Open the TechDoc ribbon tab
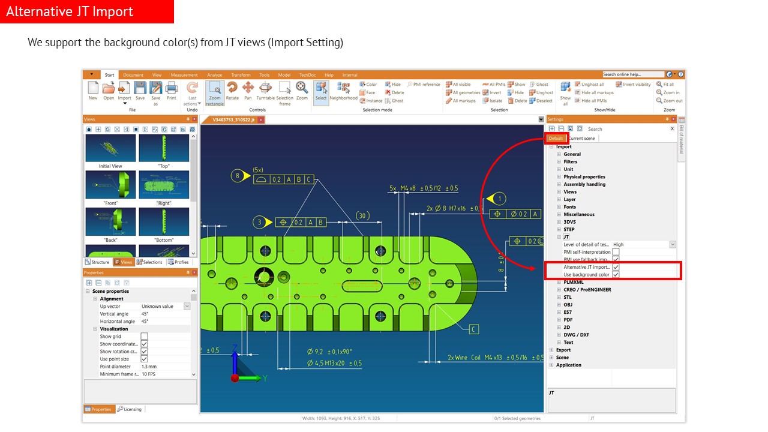Screen dimensions: 768x432 coord(307,75)
